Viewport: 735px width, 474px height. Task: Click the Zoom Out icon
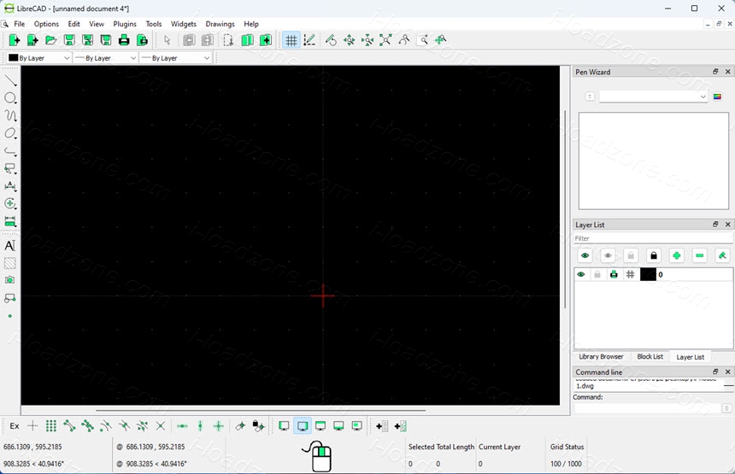(367, 40)
